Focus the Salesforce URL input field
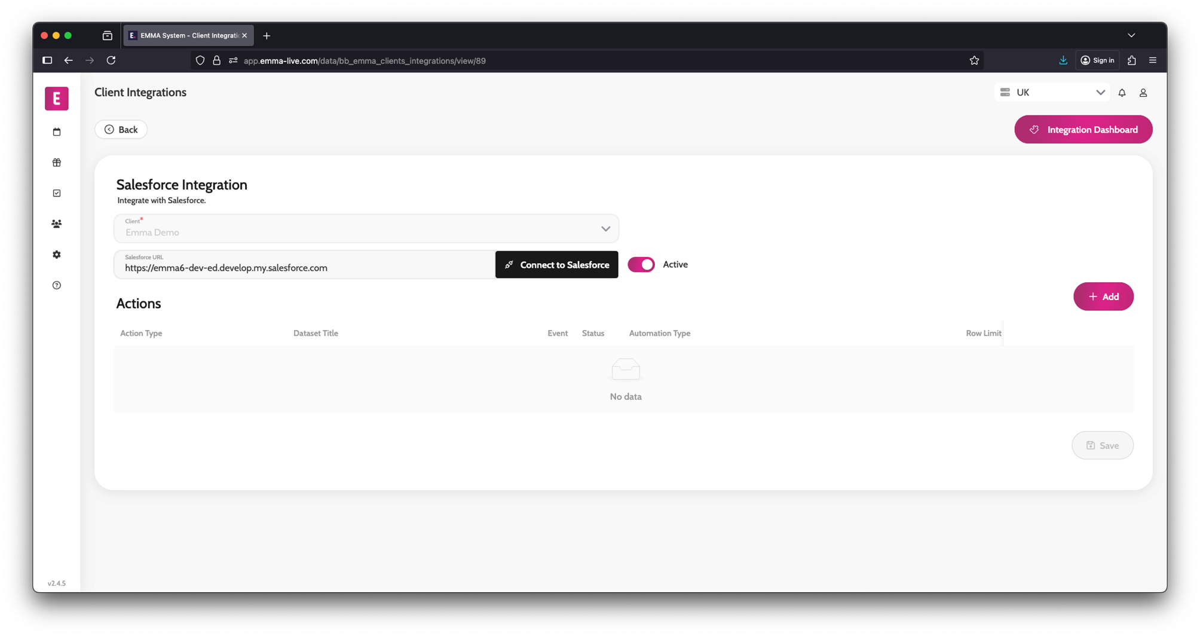The image size is (1200, 636). tap(305, 265)
